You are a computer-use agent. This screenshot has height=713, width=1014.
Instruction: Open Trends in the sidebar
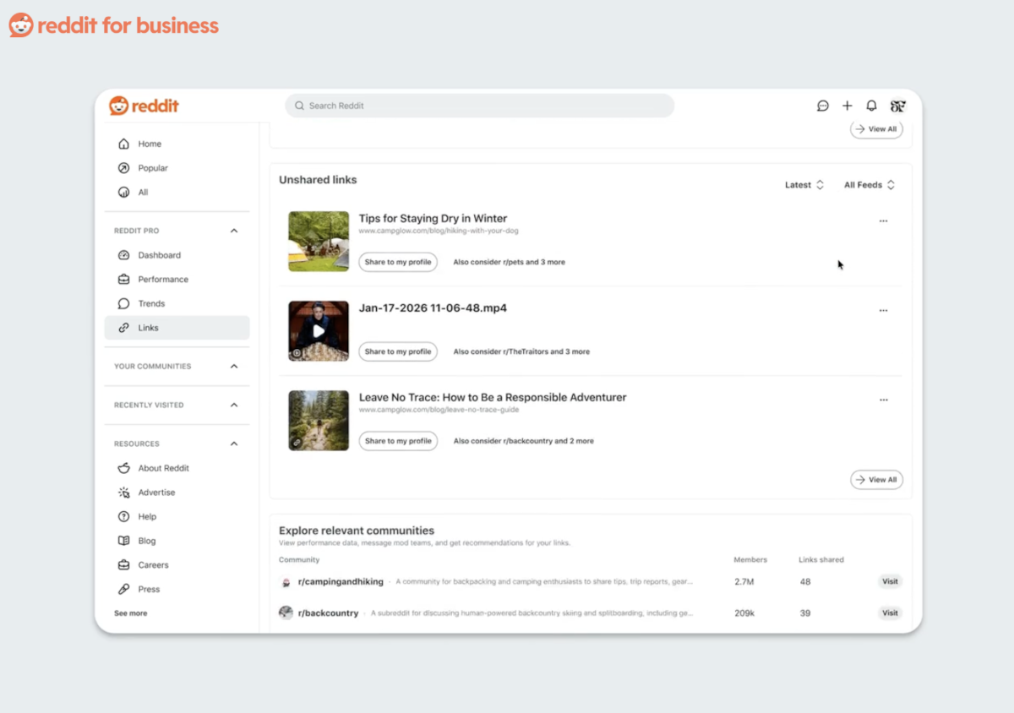[x=151, y=303]
